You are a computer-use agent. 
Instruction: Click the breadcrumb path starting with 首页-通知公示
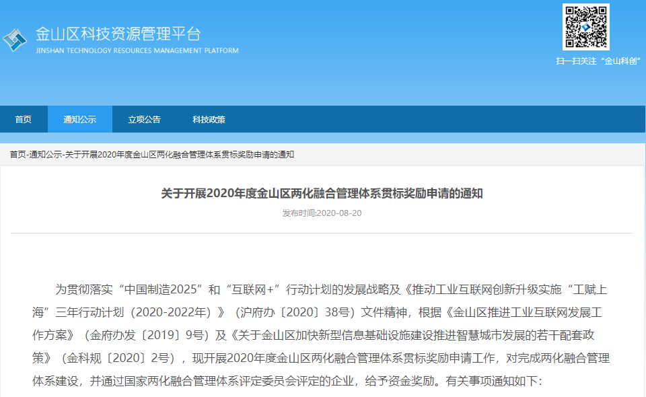tap(151, 155)
